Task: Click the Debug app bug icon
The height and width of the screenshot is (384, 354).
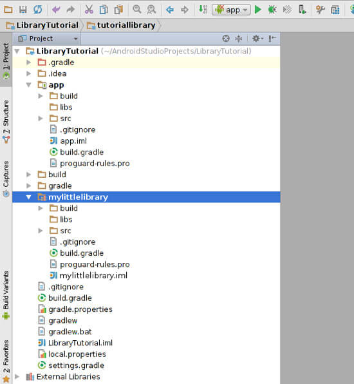Action: point(272,10)
